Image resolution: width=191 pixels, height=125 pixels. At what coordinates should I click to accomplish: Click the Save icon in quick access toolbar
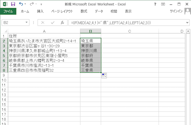[x=13, y=4]
